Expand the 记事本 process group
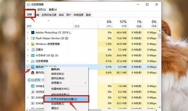 [x=28, y=50]
